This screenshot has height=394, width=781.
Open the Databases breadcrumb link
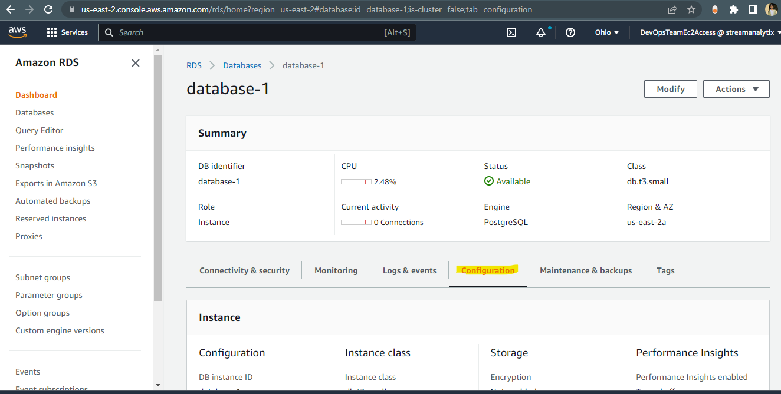[x=242, y=65]
